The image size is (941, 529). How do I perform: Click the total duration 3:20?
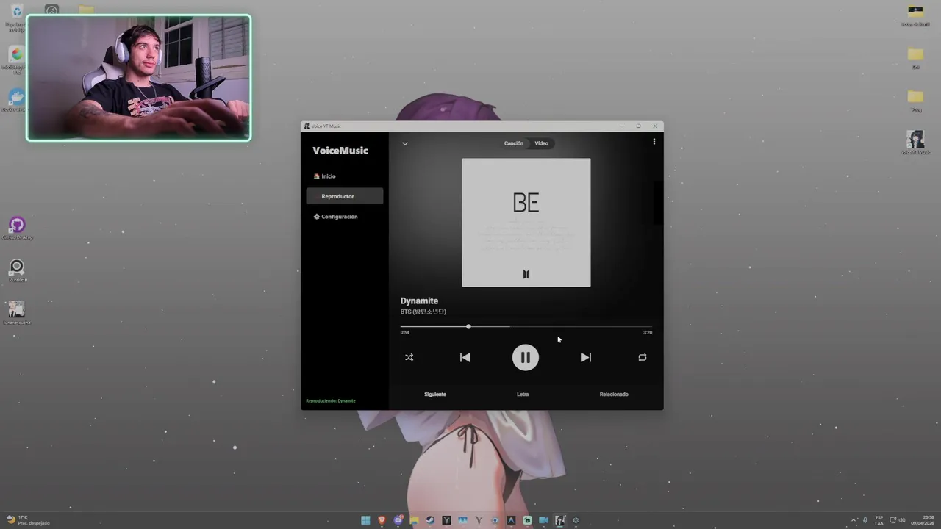tap(648, 333)
